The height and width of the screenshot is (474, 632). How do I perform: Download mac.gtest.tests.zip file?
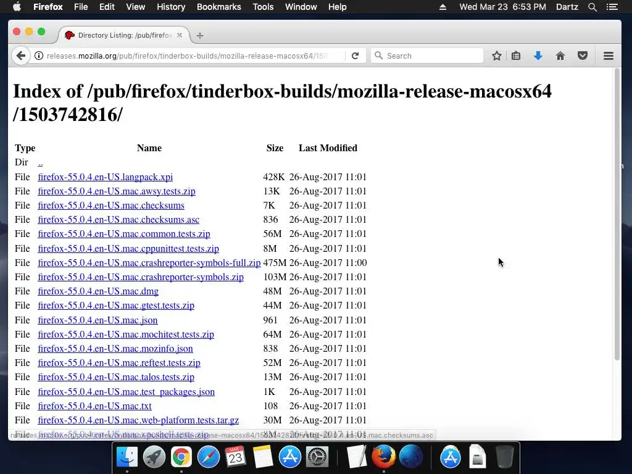click(x=116, y=306)
